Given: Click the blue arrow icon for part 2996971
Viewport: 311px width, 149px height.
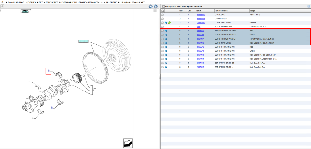Looking at the screenshot, I should [x=166, y=35].
